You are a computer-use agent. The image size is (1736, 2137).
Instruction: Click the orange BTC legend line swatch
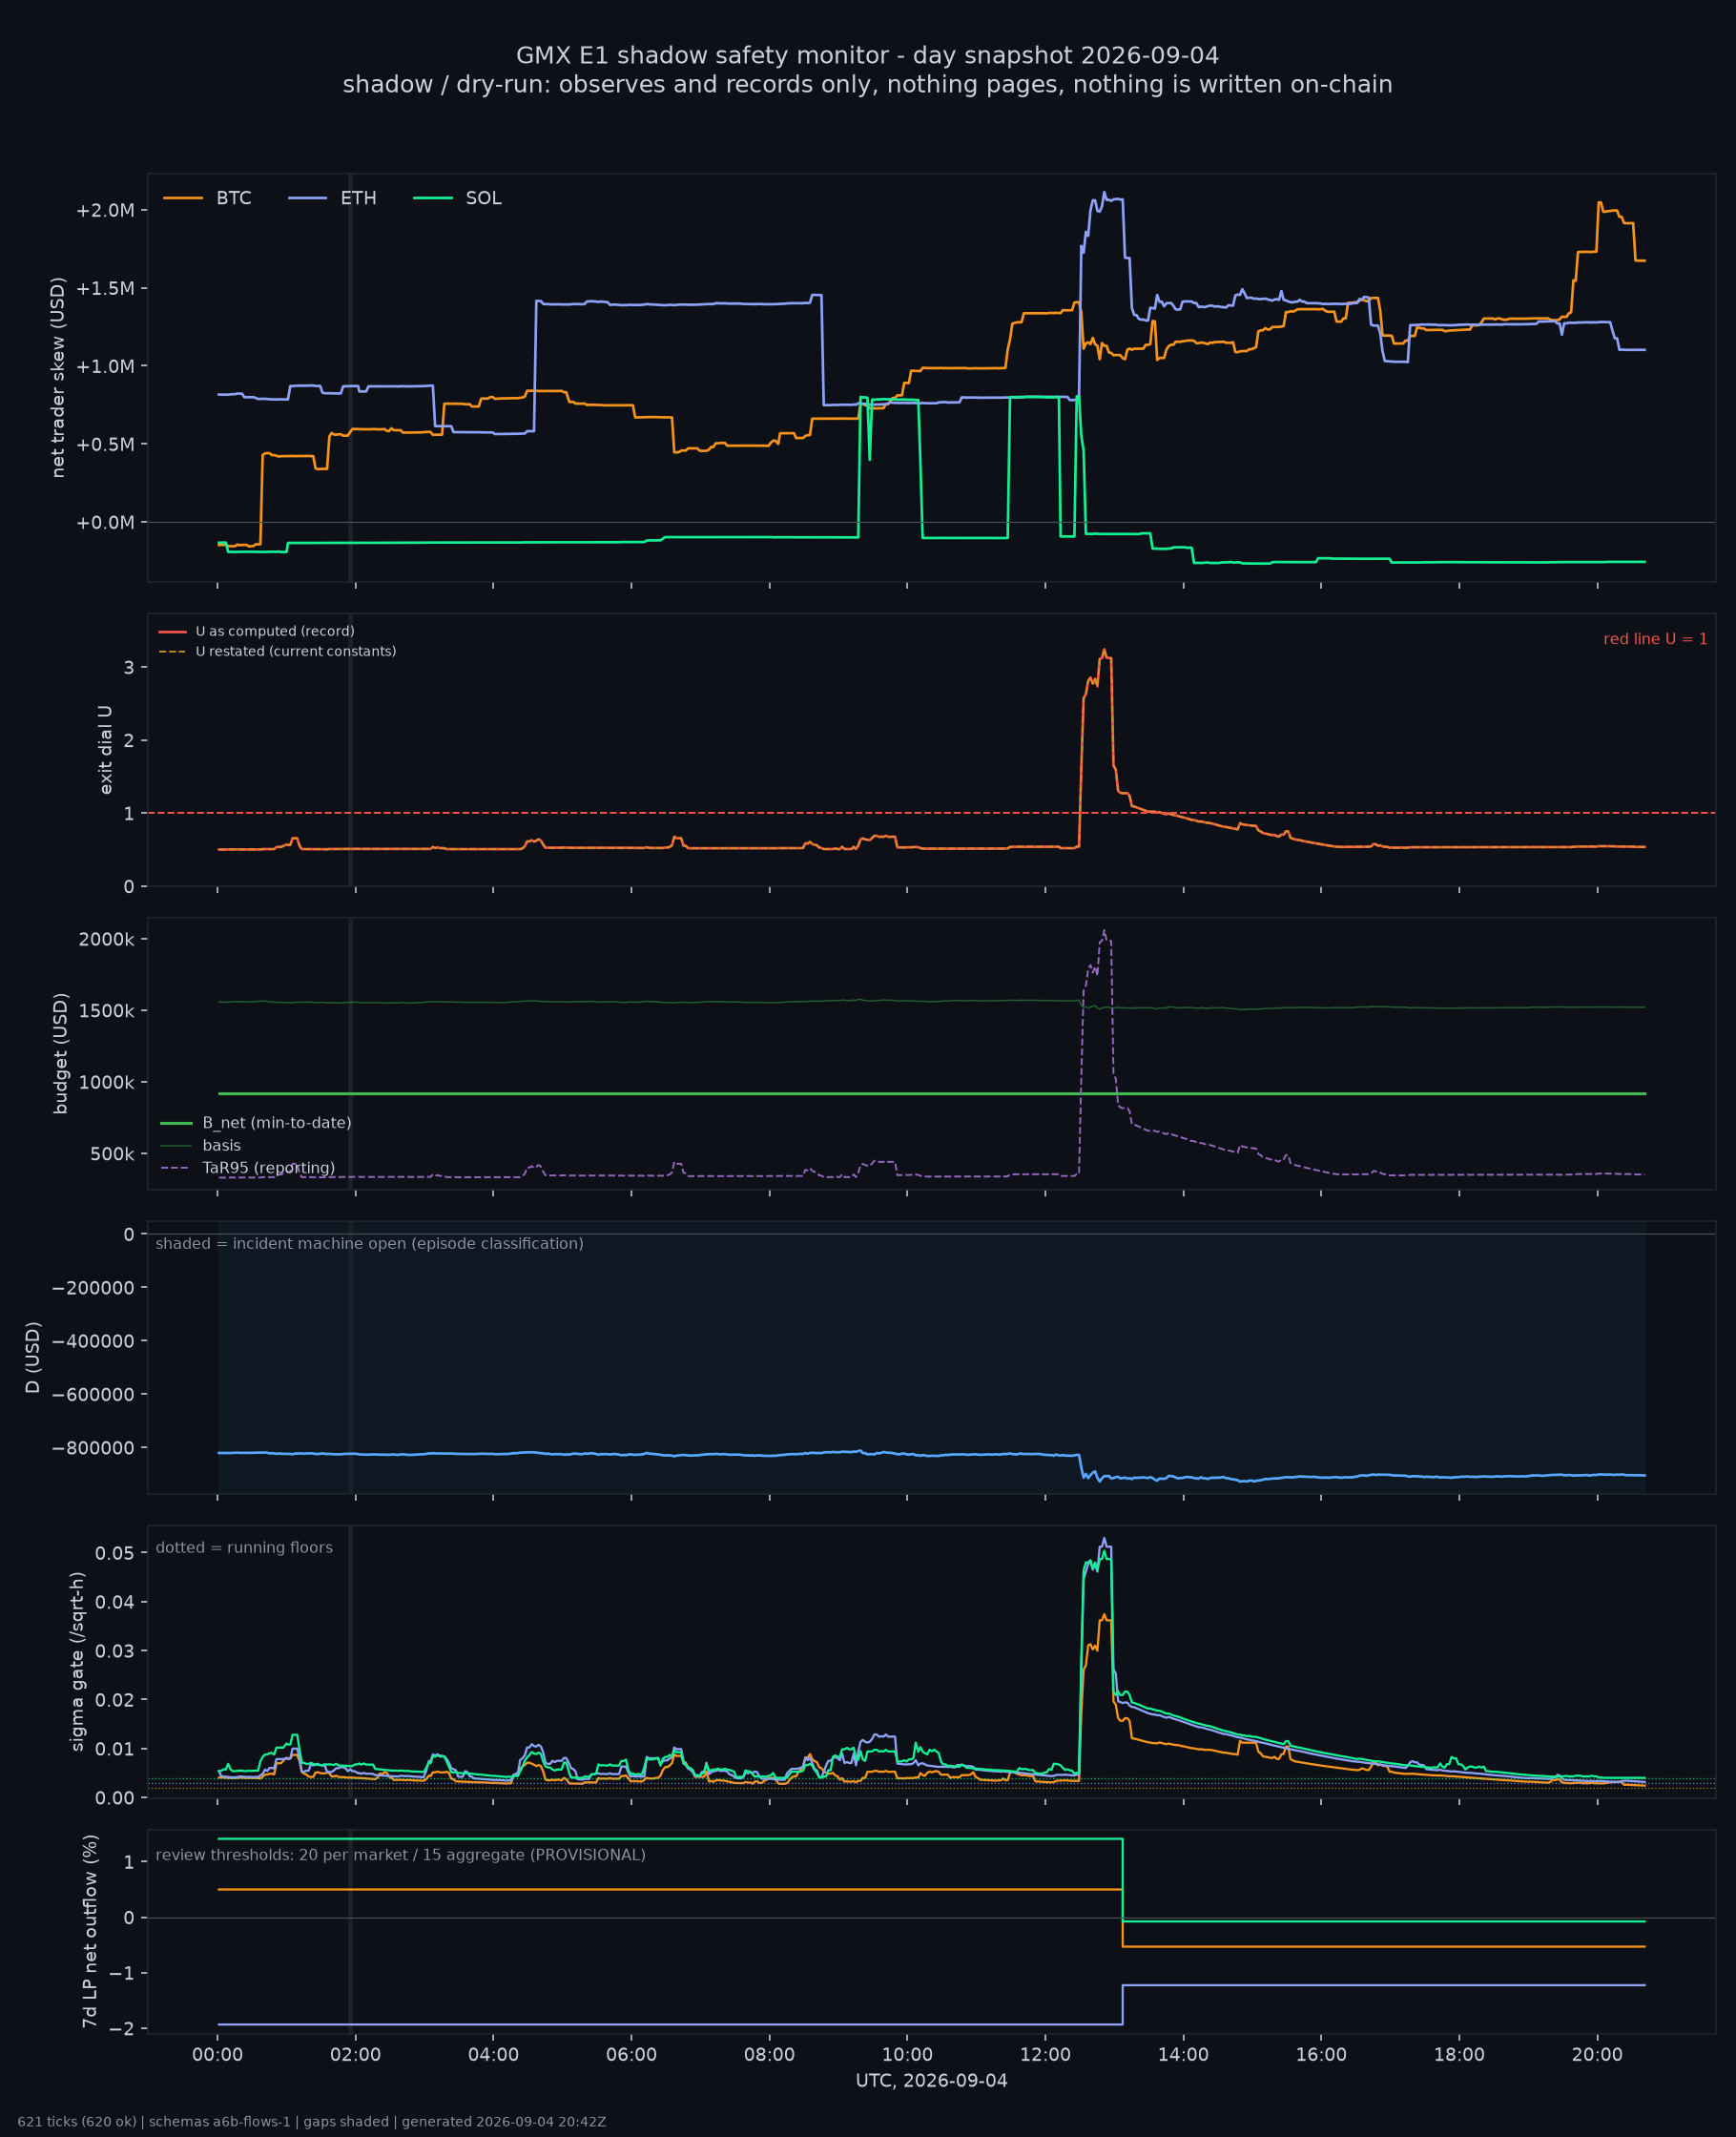[183, 198]
